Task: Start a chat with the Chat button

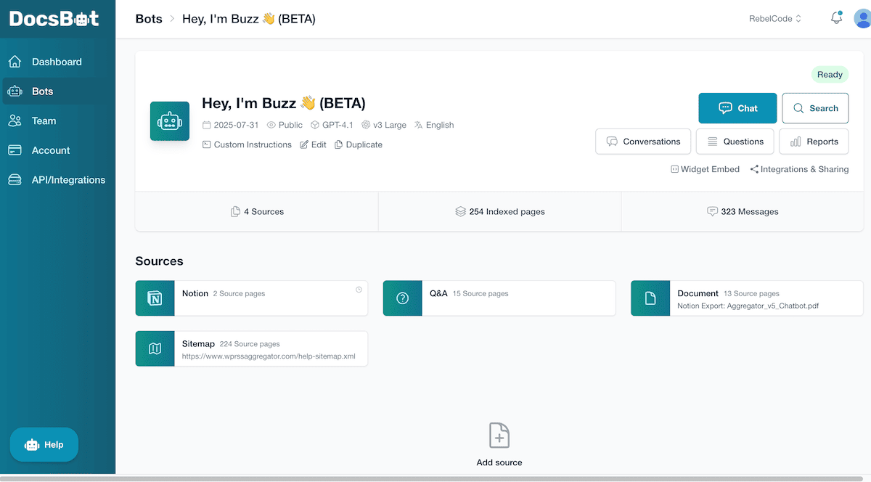Action: coord(737,108)
